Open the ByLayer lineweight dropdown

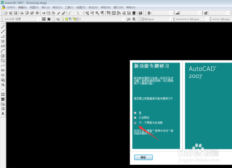[x=221, y=19]
